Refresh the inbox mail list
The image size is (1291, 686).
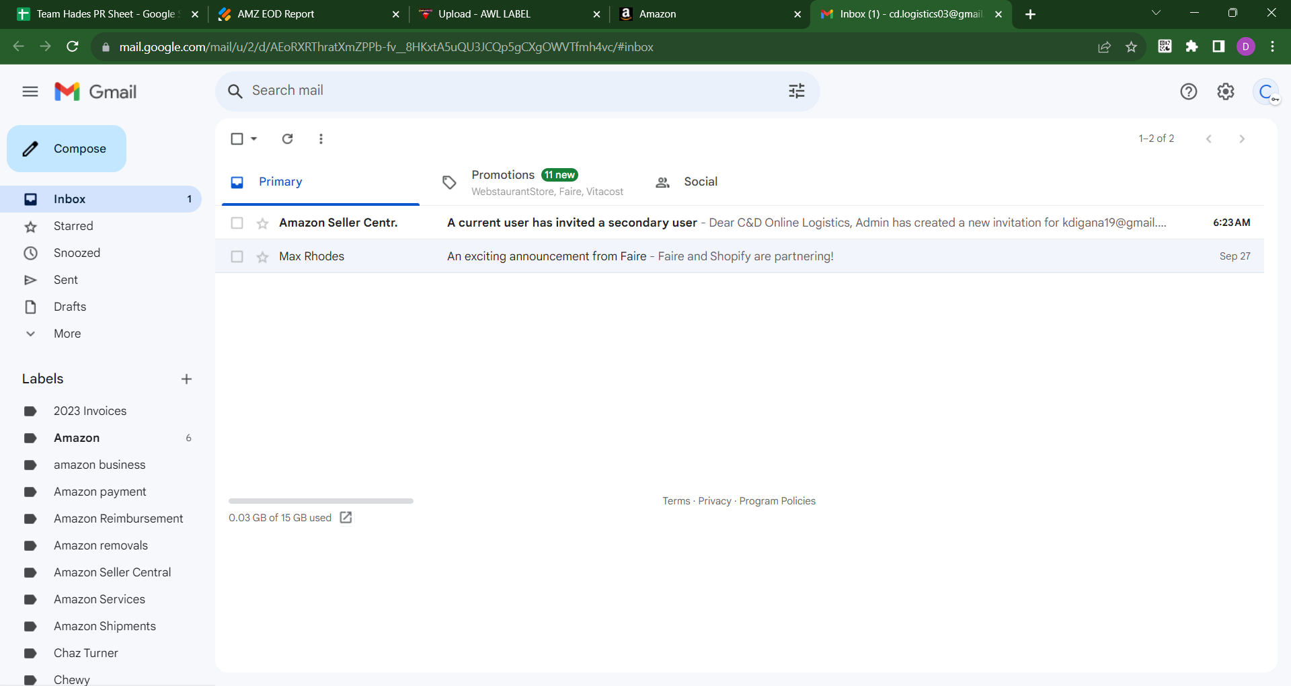point(288,139)
